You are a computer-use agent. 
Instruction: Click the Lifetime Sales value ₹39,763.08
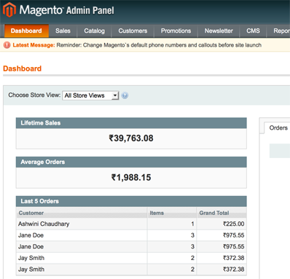[131, 138]
